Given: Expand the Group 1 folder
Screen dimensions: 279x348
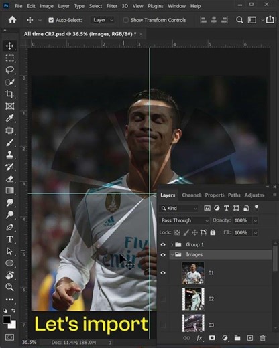Looking at the screenshot, I should pyautogui.click(x=172, y=245).
